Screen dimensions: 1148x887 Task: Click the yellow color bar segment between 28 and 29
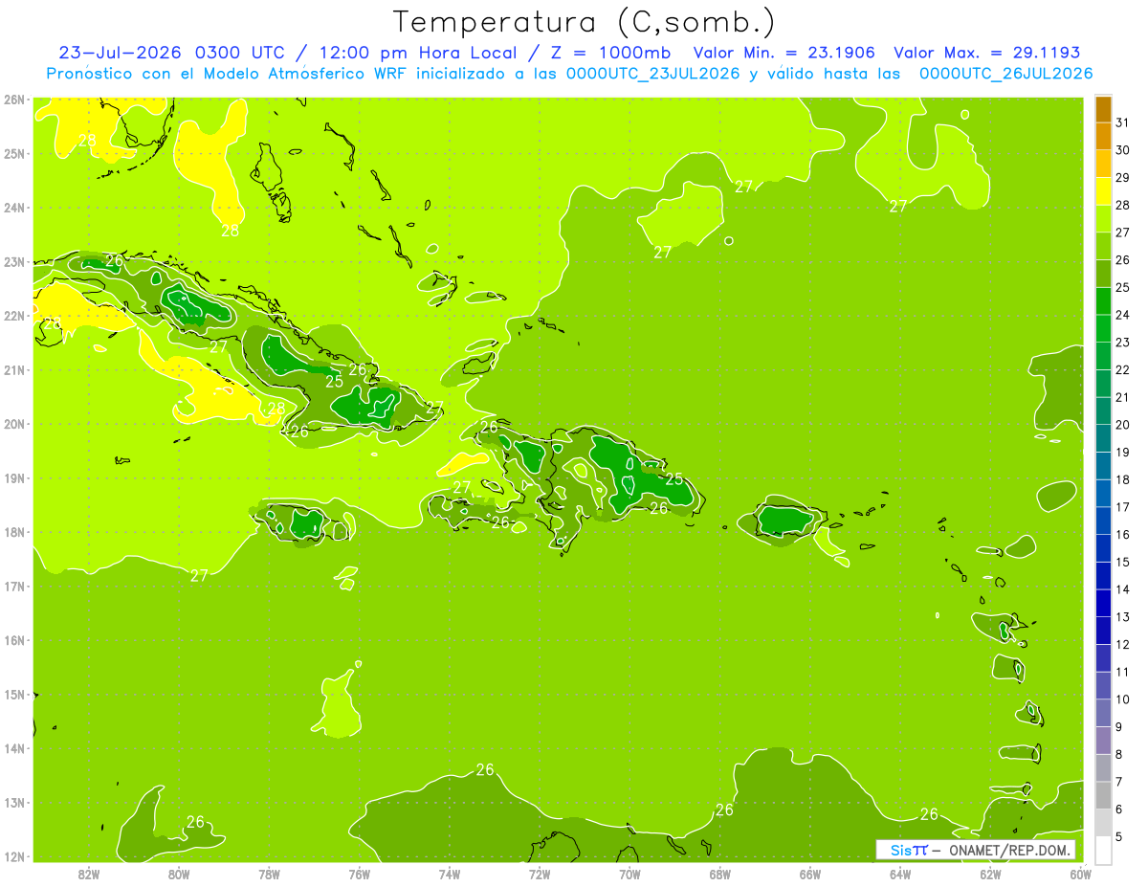[1103, 191]
